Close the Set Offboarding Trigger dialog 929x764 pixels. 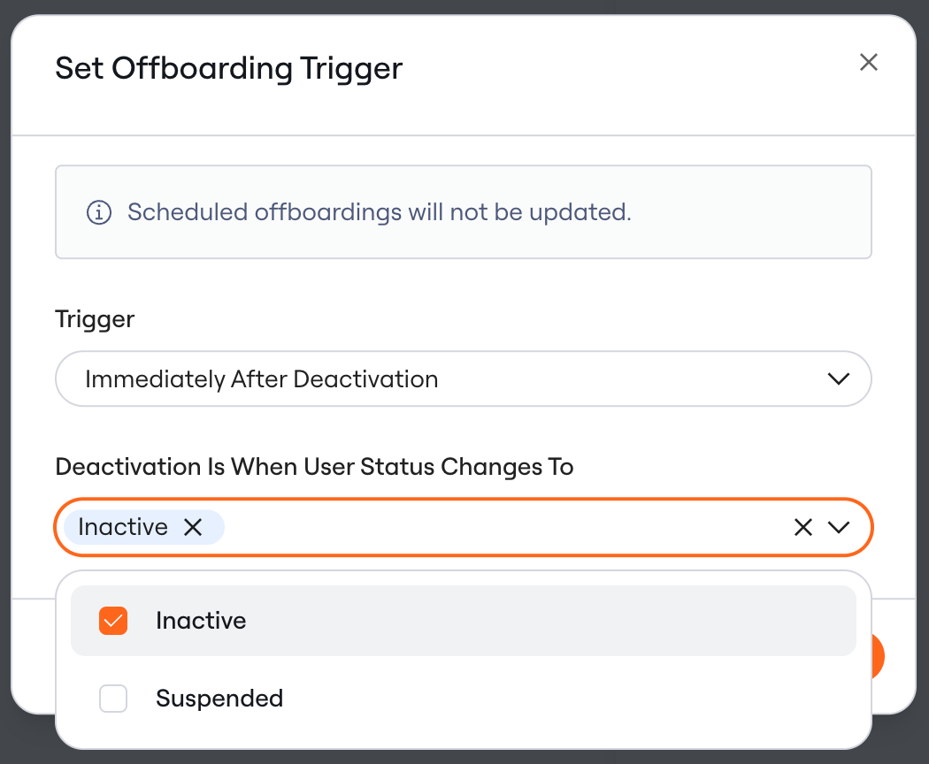[868, 62]
